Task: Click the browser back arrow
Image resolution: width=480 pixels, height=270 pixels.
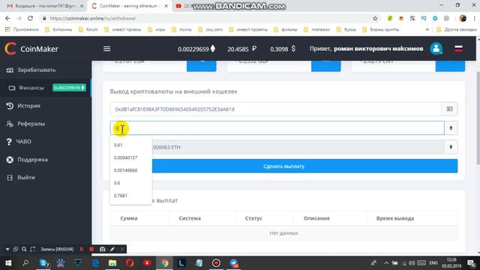Action: 7,18
